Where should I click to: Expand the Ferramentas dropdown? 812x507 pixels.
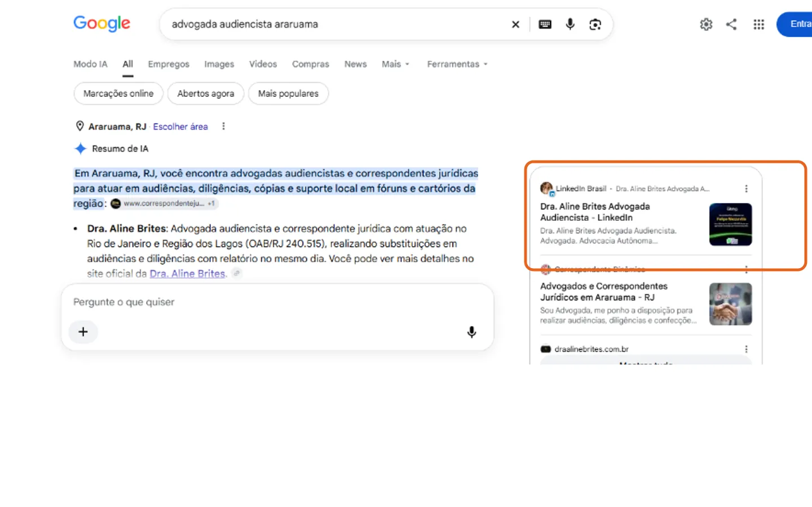[x=457, y=64]
